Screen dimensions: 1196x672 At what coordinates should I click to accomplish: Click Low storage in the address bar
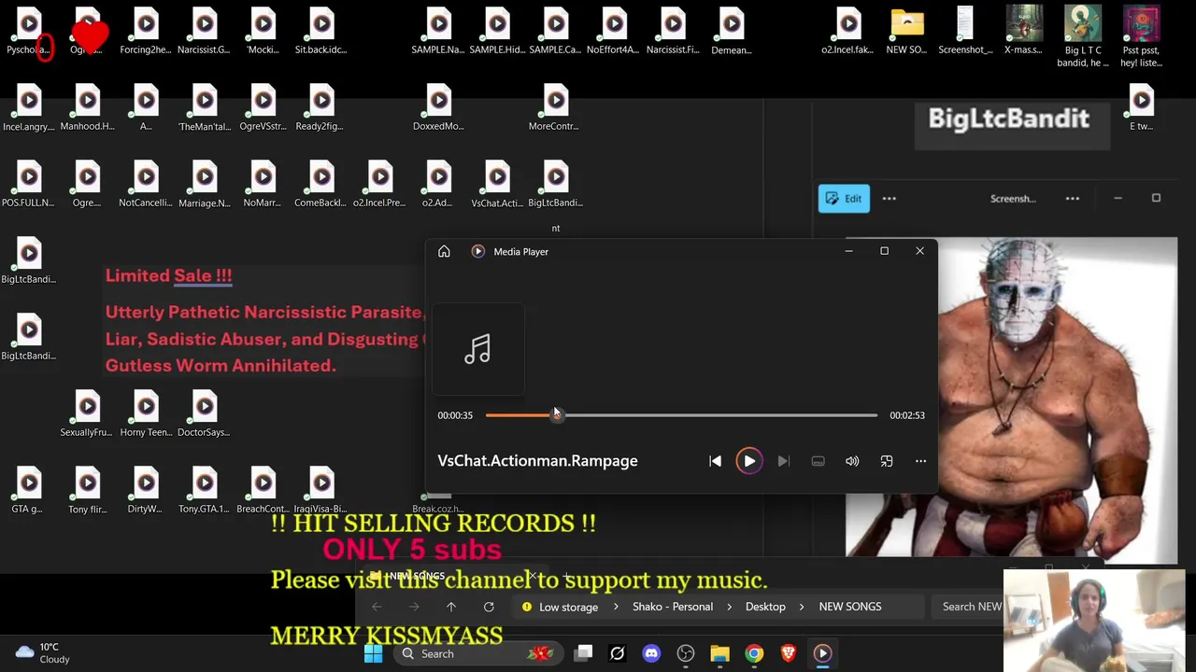click(x=568, y=607)
